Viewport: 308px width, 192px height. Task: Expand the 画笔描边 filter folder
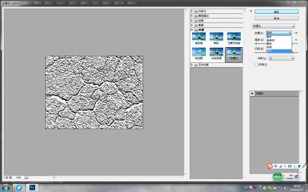(191, 16)
